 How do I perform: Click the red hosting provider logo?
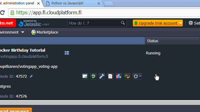(x=8, y=23)
